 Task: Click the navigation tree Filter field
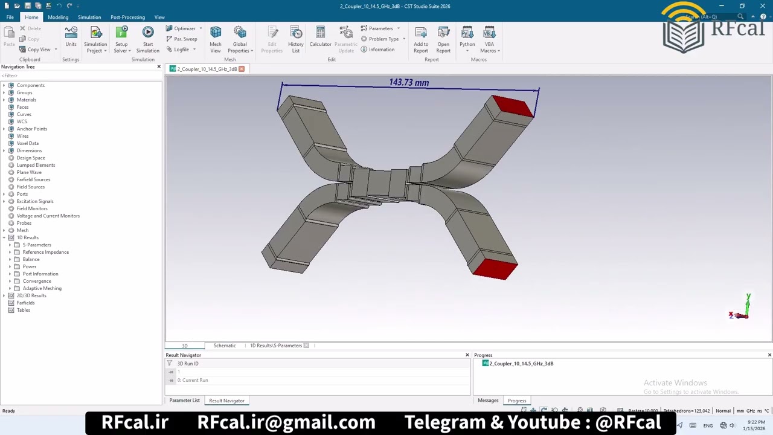click(81, 76)
